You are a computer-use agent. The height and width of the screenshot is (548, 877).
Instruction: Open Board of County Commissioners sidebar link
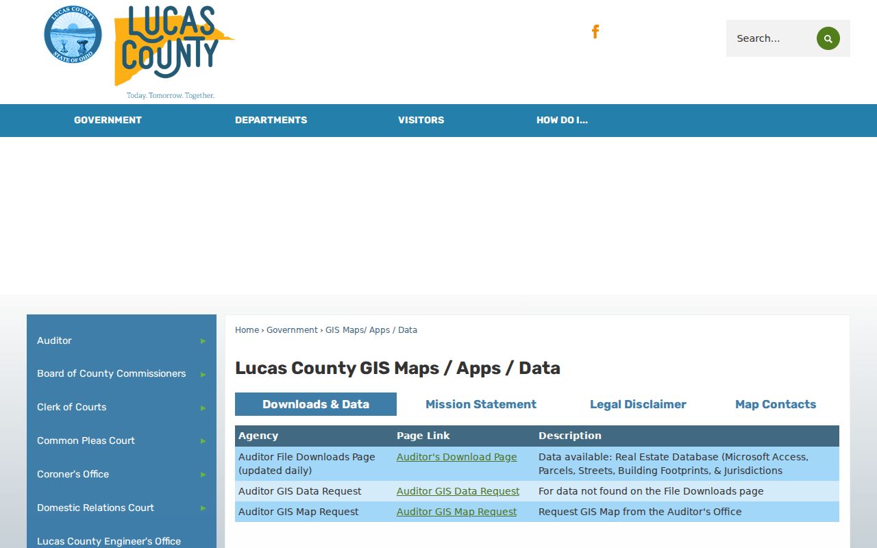tap(111, 373)
